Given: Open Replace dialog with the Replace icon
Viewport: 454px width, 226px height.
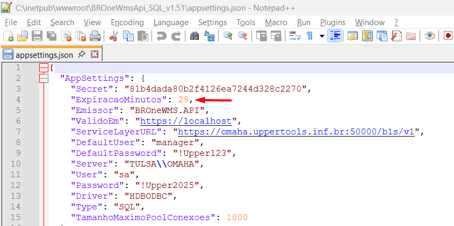Looking at the screenshot, I should [x=210, y=36].
